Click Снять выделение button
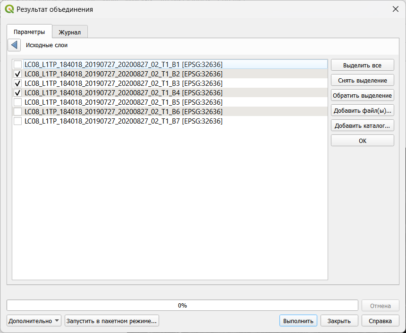 pos(362,80)
